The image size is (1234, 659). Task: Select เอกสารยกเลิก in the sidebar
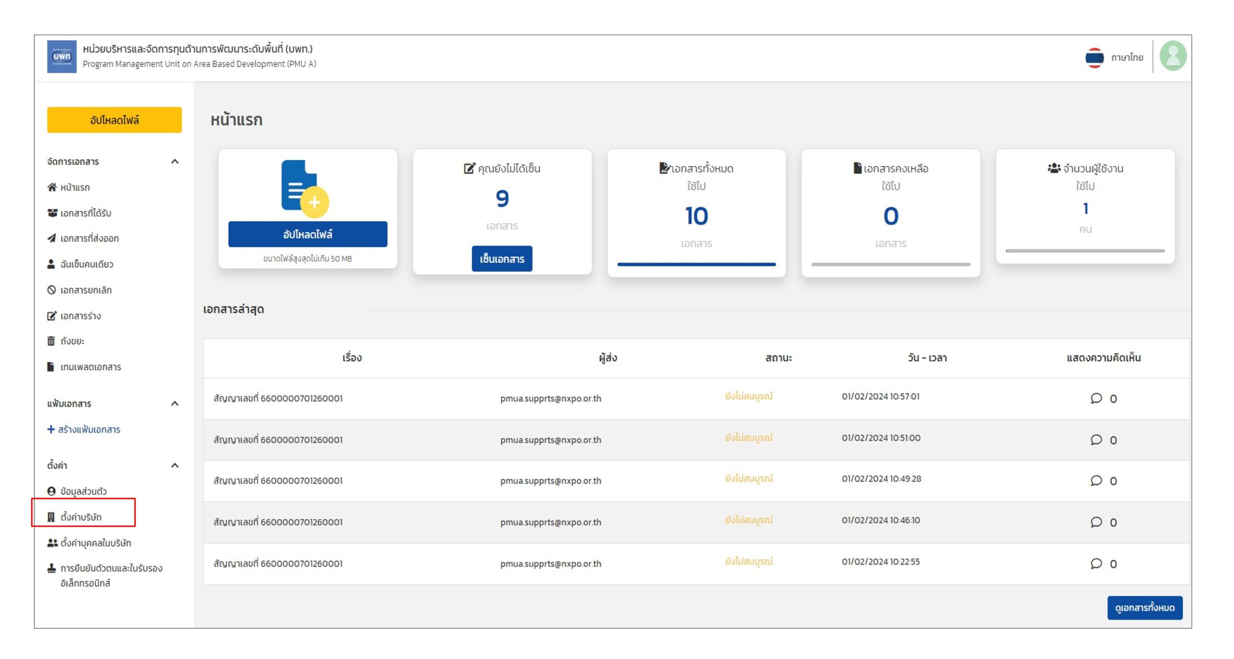pos(85,290)
